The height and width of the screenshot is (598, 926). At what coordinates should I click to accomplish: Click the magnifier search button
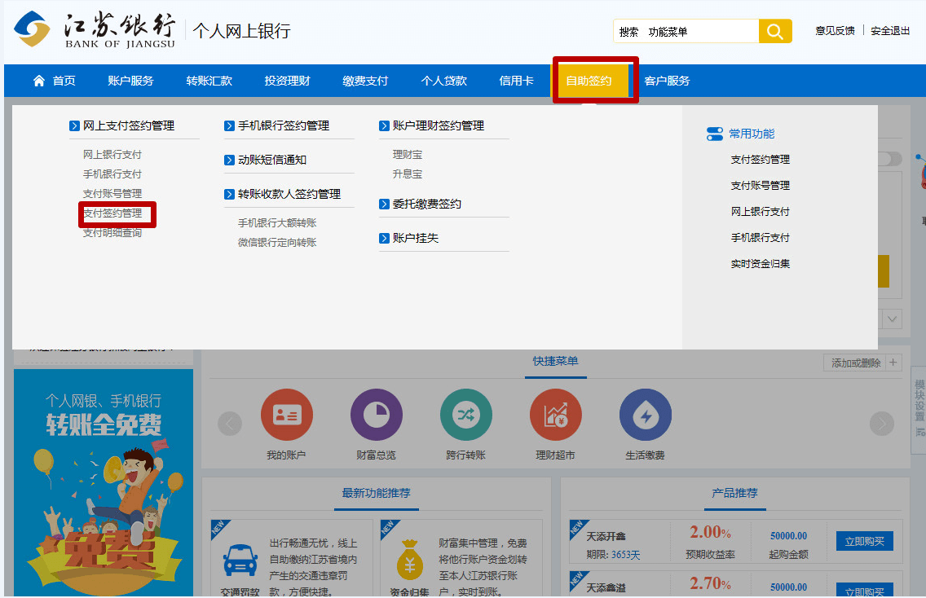(x=774, y=32)
